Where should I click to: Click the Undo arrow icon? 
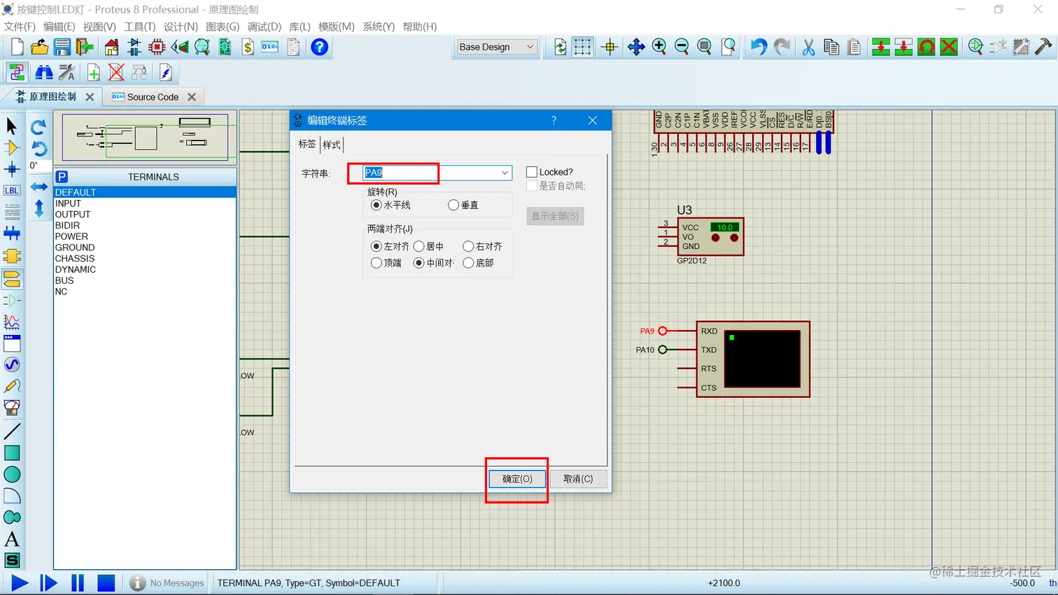pyautogui.click(x=759, y=47)
